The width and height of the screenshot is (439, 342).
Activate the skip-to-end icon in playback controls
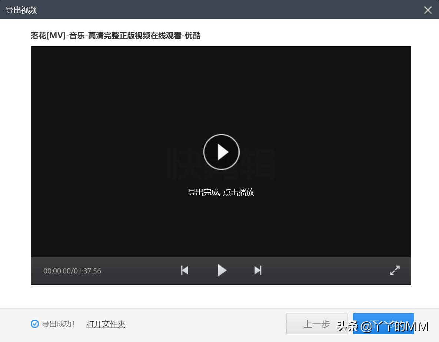click(258, 270)
